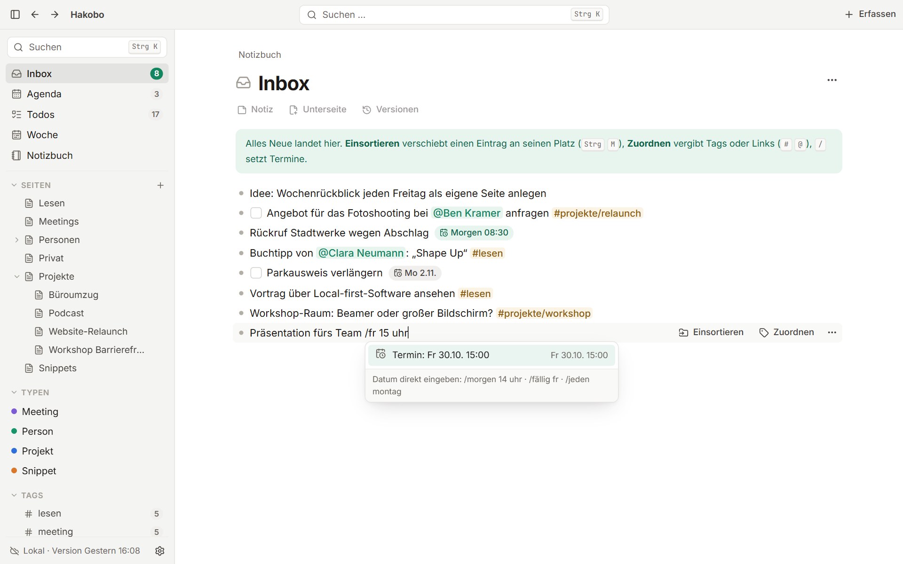Click the top search field Suchen ...
903x564 pixels.
pyautogui.click(x=454, y=15)
